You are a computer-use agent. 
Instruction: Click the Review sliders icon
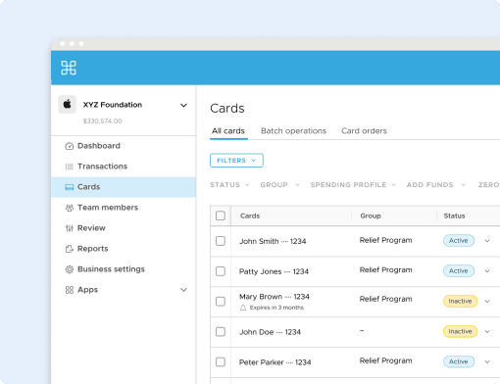(70, 228)
